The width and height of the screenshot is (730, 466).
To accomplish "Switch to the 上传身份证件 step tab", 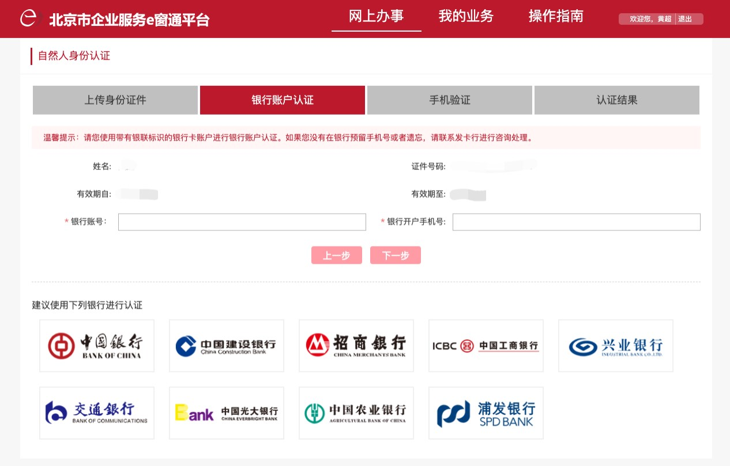I will pos(115,100).
